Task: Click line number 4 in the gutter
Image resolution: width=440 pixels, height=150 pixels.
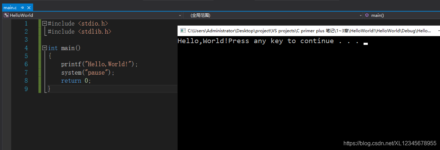Action: point(26,48)
